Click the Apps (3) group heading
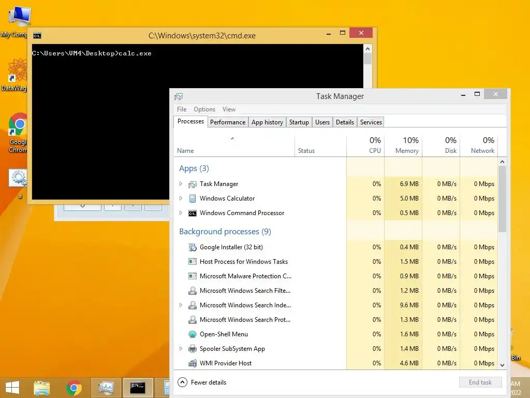530x398 pixels. [x=194, y=168]
